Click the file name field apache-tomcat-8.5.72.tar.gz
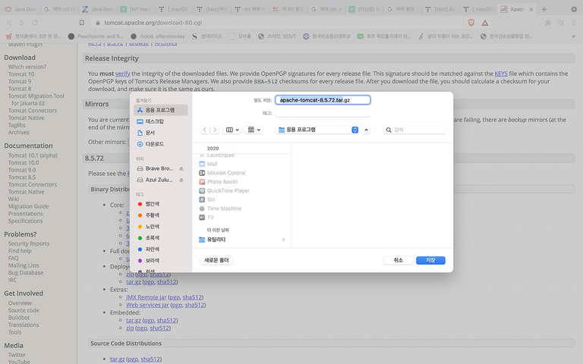The image size is (583, 364). click(323, 100)
